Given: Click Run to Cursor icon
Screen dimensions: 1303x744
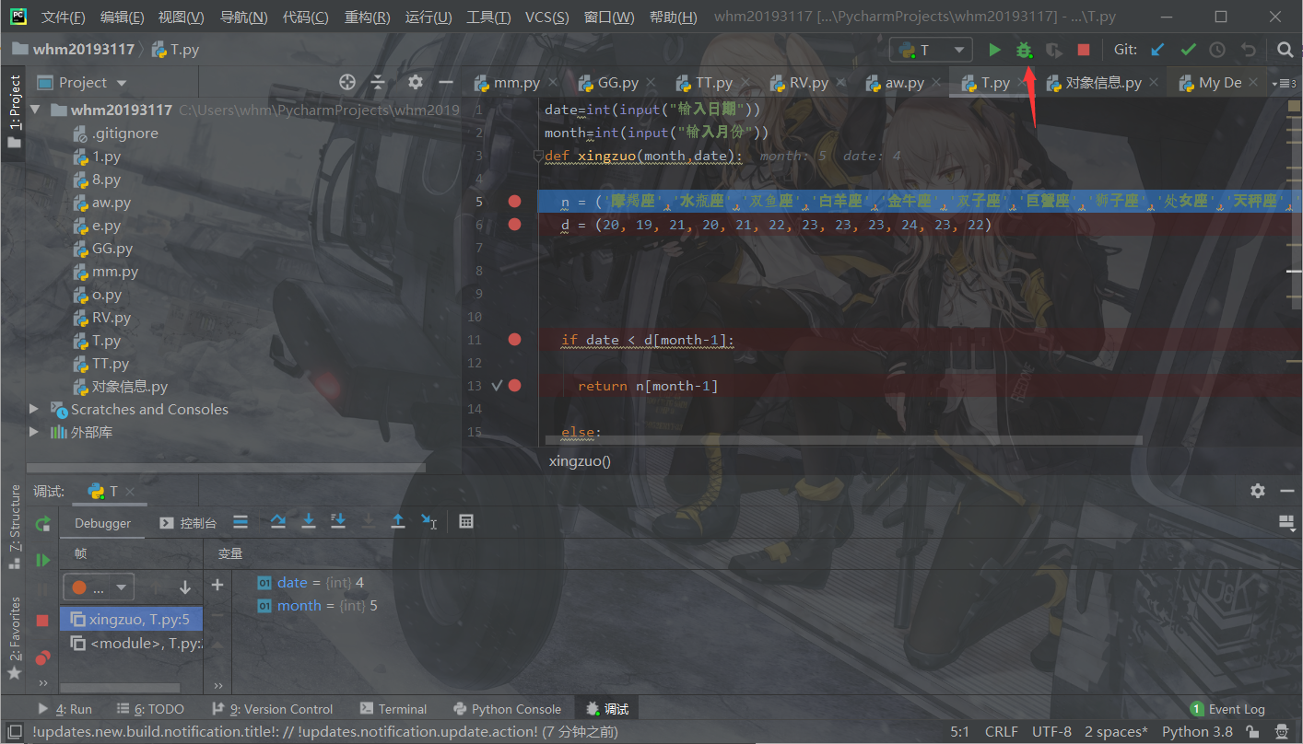Looking at the screenshot, I should tap(428, 522).
